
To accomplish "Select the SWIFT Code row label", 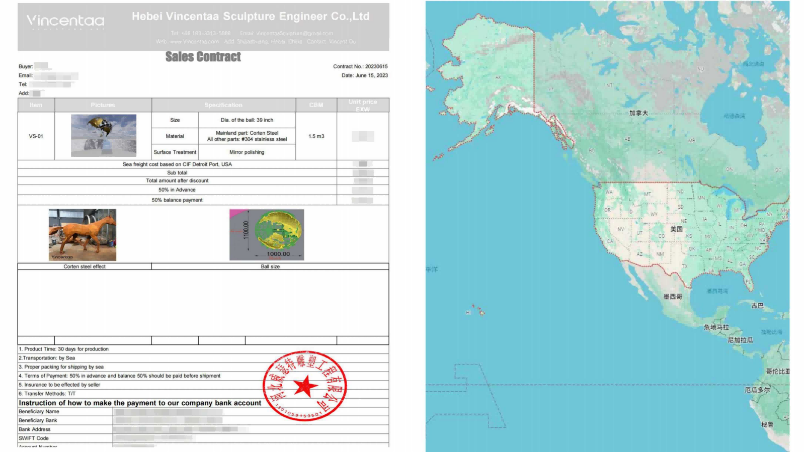I will [34, 438].
